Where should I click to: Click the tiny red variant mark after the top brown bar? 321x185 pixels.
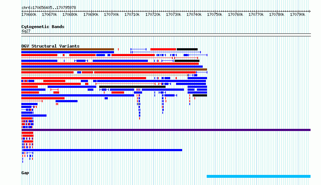point(118,49)
